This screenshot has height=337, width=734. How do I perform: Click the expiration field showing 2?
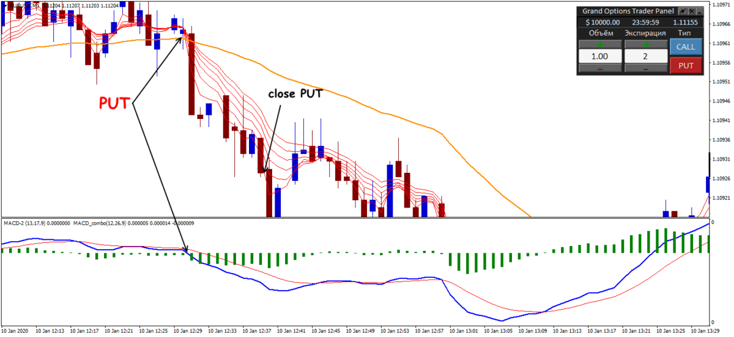645,56
